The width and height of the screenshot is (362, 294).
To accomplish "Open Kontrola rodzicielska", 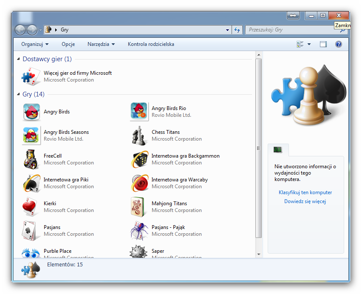I will point(151,44).
